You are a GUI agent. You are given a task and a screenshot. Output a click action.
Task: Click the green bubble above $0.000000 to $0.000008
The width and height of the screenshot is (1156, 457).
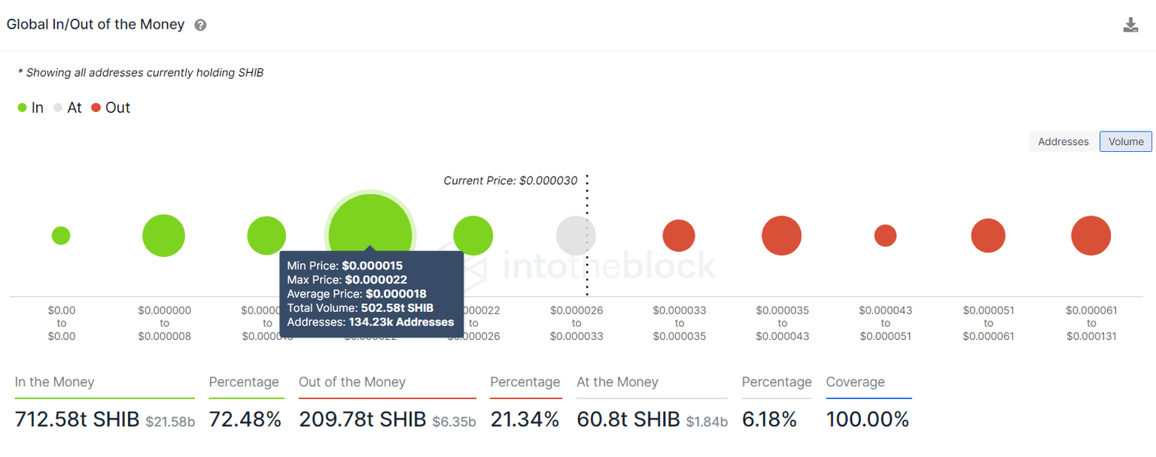pyautogui.click(x=163, y=235)
